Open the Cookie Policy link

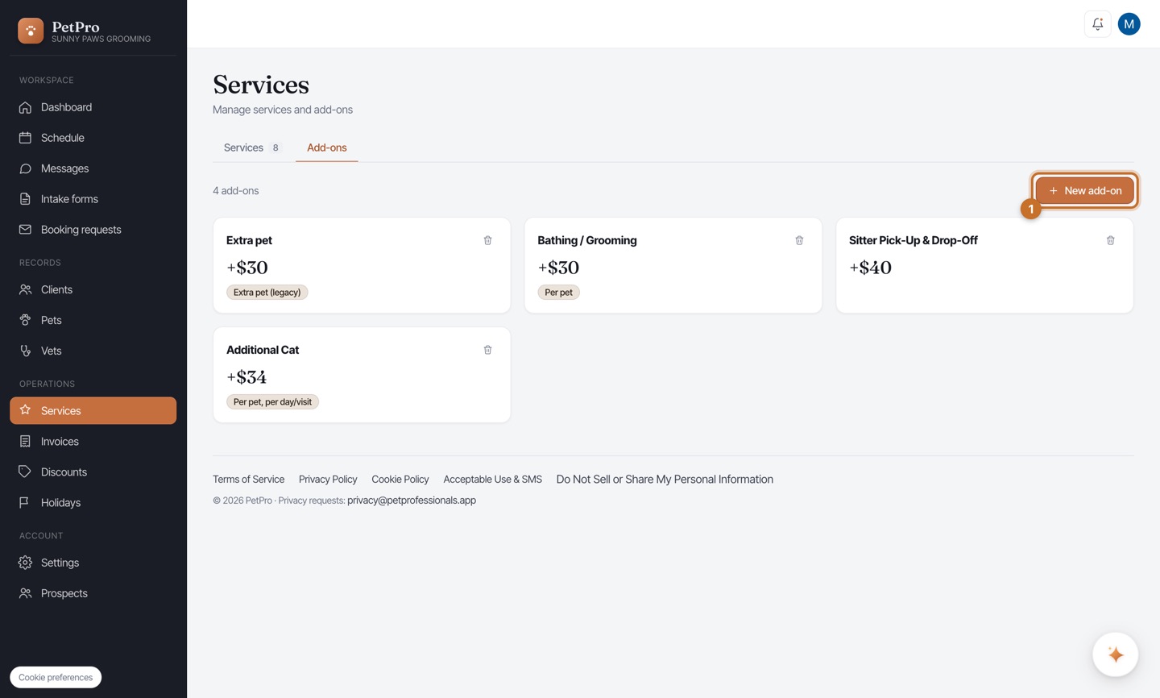click(x=400, y=479)
